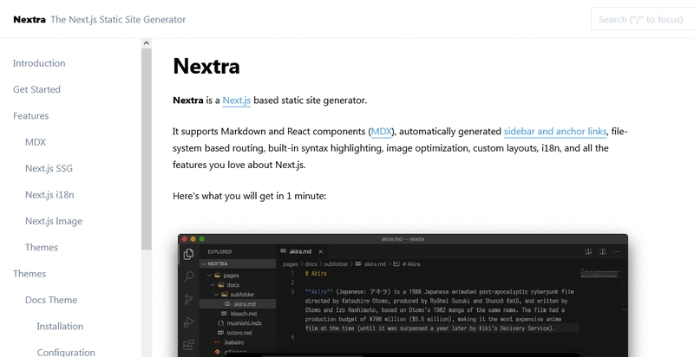Image resolution: width=694 pixels, height=357 pixels.
Task: Select Next.js Image in the sidebar
Action: [54, 221]
